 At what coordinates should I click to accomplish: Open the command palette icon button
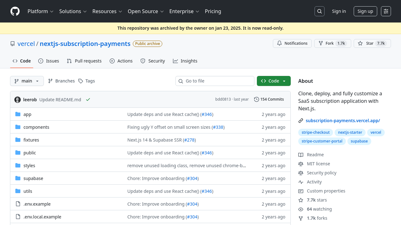(x=386, y=11)
